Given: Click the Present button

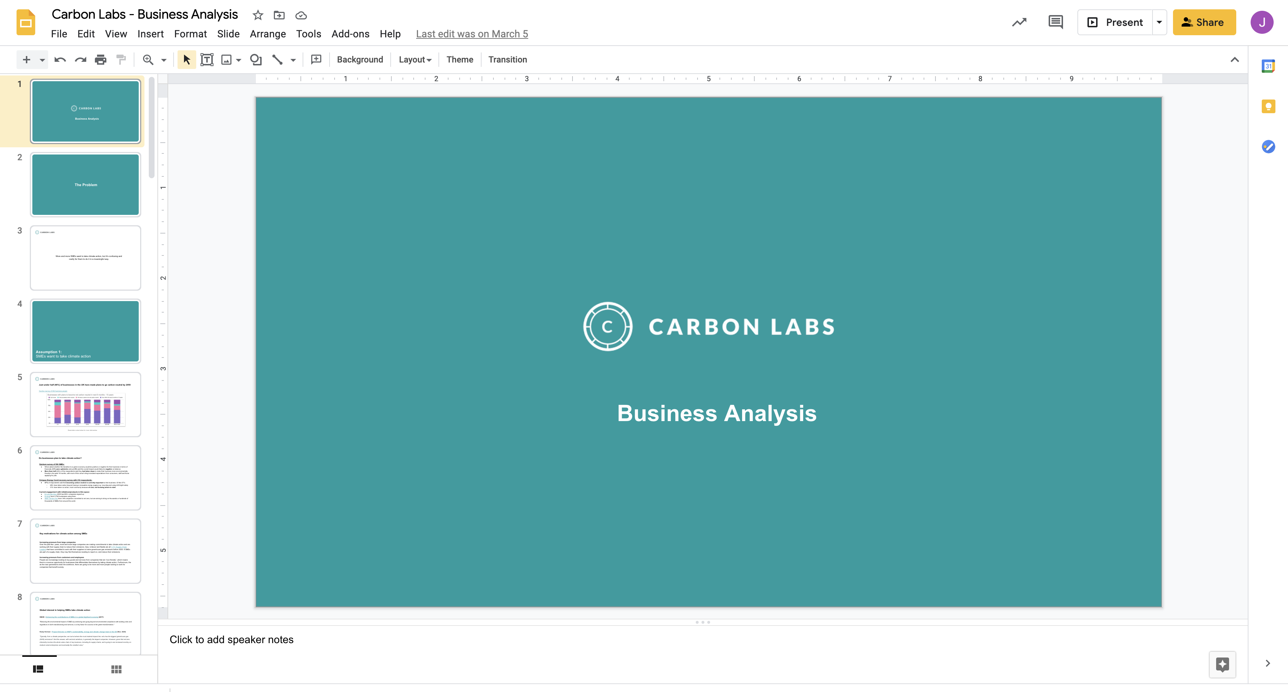Looking at the screenshot, I should click(x=1115, y=22).
